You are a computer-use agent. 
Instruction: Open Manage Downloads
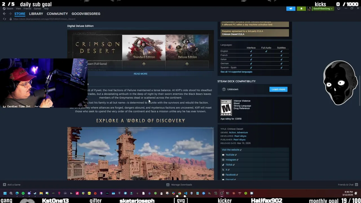coord(179,185)
